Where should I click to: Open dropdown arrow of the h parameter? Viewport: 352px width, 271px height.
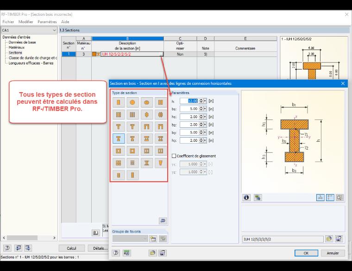(x=205, y=101)
